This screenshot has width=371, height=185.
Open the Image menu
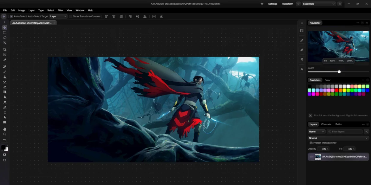click(22, 10)
